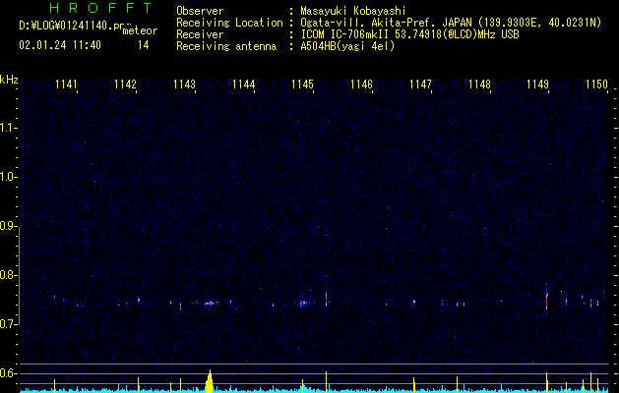The width and height of the screenshot is (619, 393).
Task: Click the 'meteor' label
Action: (140, 31)
